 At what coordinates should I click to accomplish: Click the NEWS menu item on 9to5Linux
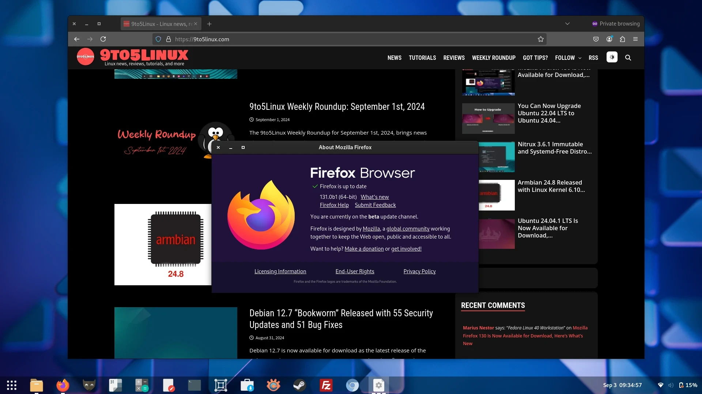pyautogui.click(x=395, y=57)
